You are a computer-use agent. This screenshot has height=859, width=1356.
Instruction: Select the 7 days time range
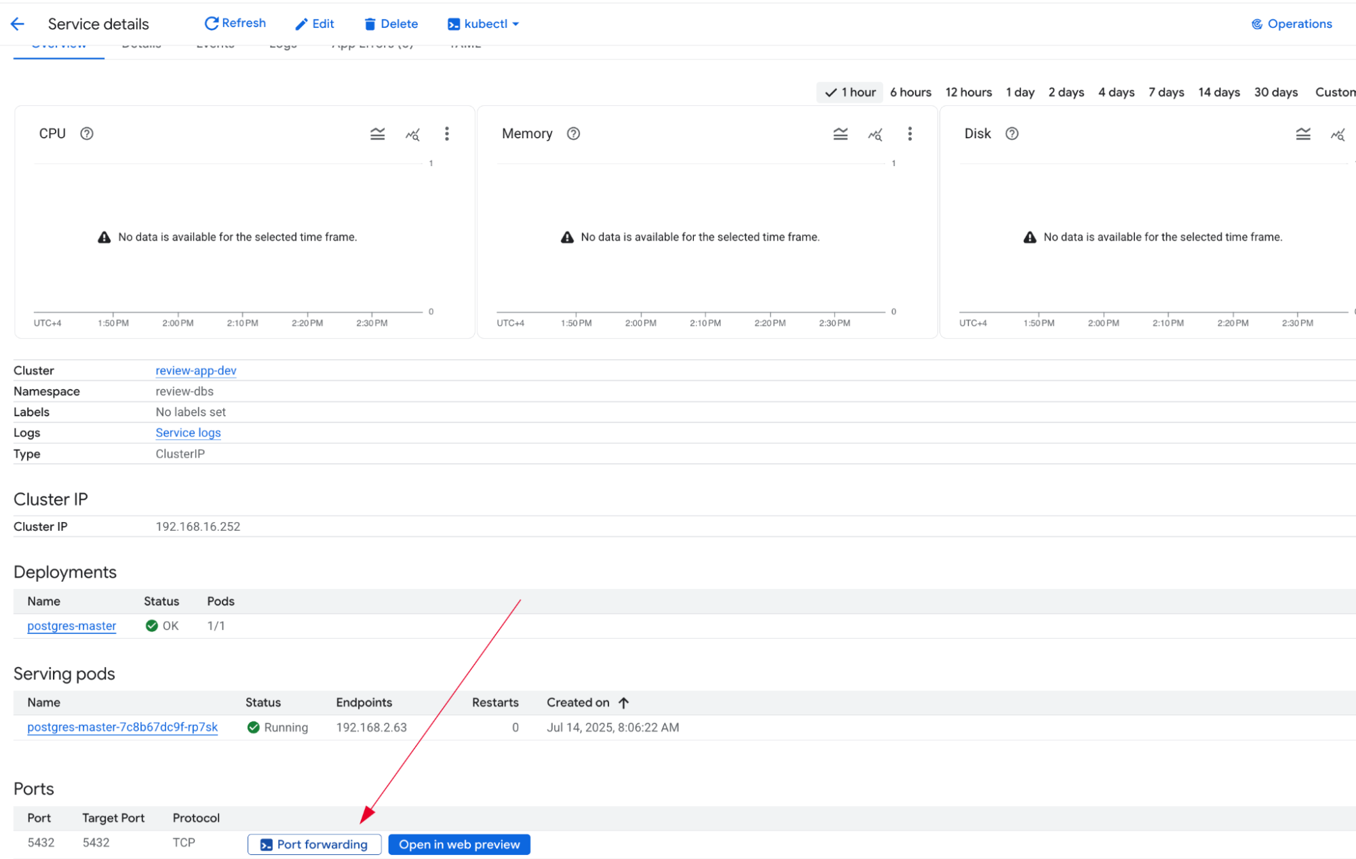(x=1166, y=92)
